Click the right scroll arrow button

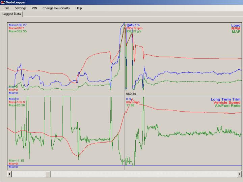239,174
